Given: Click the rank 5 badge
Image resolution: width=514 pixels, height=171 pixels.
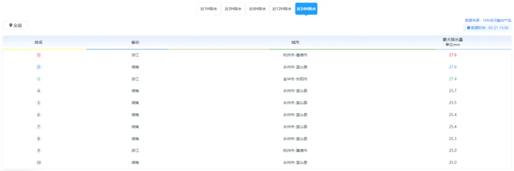Looking at the screenshot, I should [39, 103].
